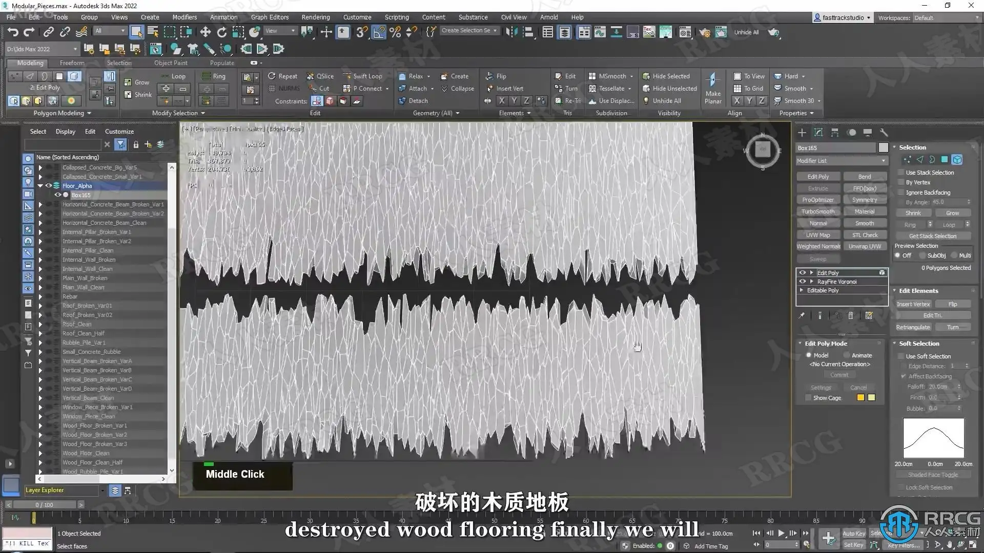This screenshot has height=553, width=984.
Task: Switch to the Freeform ribbon tab
Action: [x=72, y=63]
